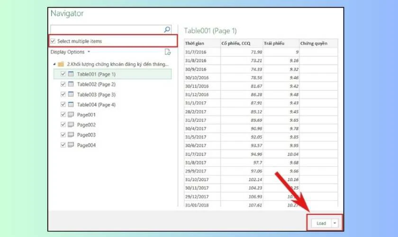Image resolution: width=398 pixels, height=237 pixels.
Task: Uncheck the Table003 (Page 3) checkbox
Action: click(x=63, y=94)
